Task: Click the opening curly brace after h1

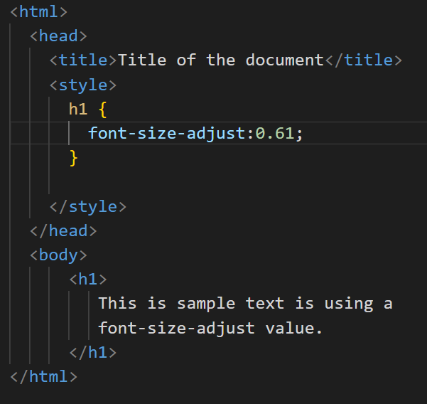Action: tap(103, 110)
